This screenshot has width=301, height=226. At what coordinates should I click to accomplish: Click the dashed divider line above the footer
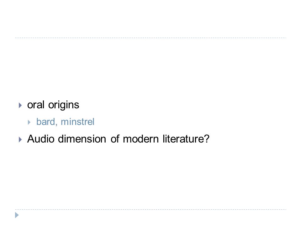click(x=150, y=209)
